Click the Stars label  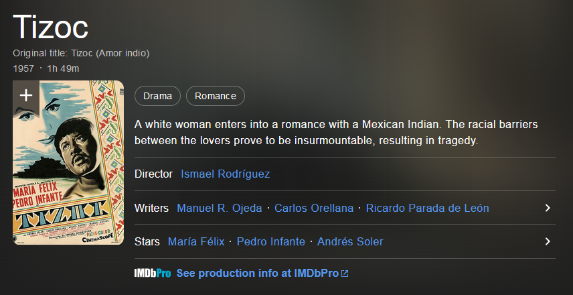tap(147, 241)
